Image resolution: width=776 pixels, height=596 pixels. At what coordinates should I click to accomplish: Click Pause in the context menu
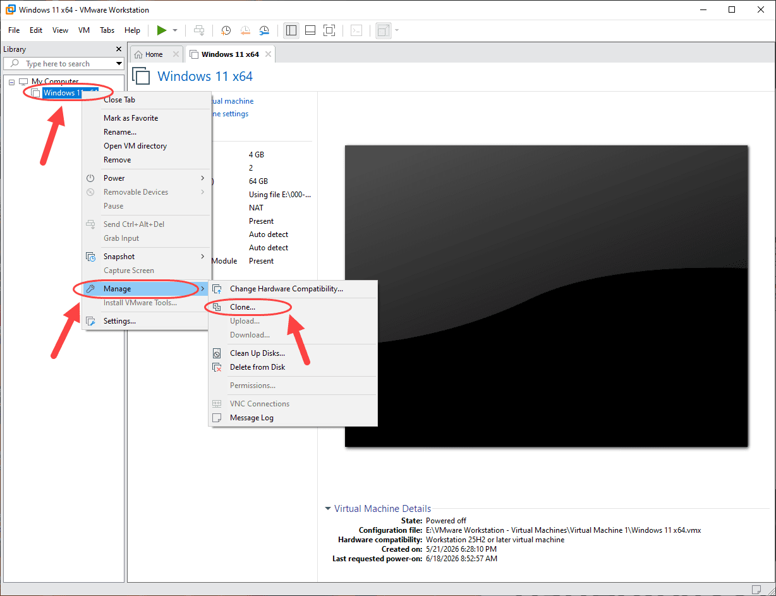[x=114, y=206]
